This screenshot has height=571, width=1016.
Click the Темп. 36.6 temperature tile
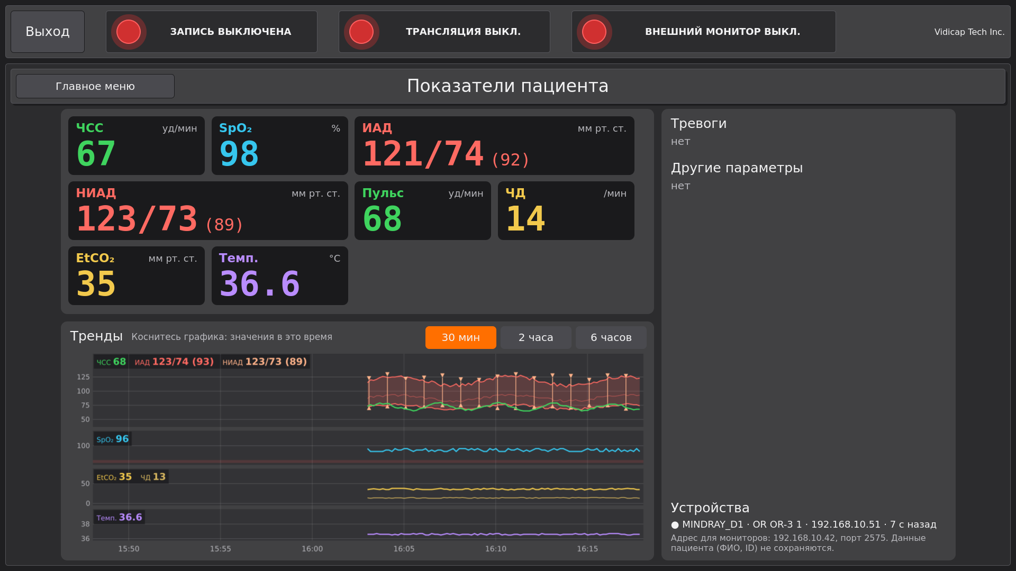[280, 275]
